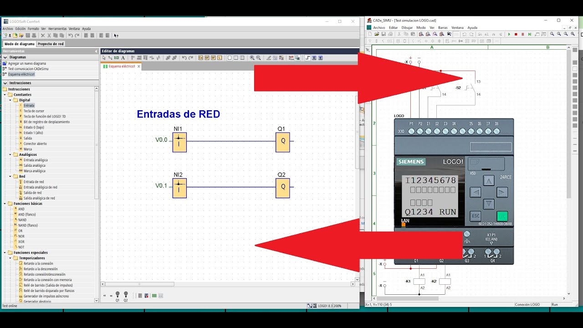The width and height of the screenshot is (583, 328).
Task: Activate the context help pointer icon
Action: 116,35
